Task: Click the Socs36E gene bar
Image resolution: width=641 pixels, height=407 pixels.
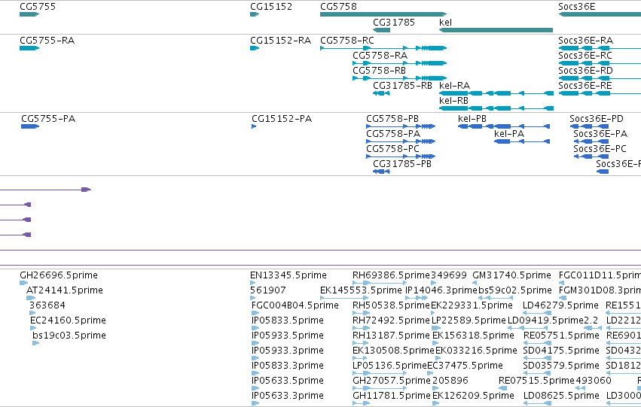Action: point(600,14)
